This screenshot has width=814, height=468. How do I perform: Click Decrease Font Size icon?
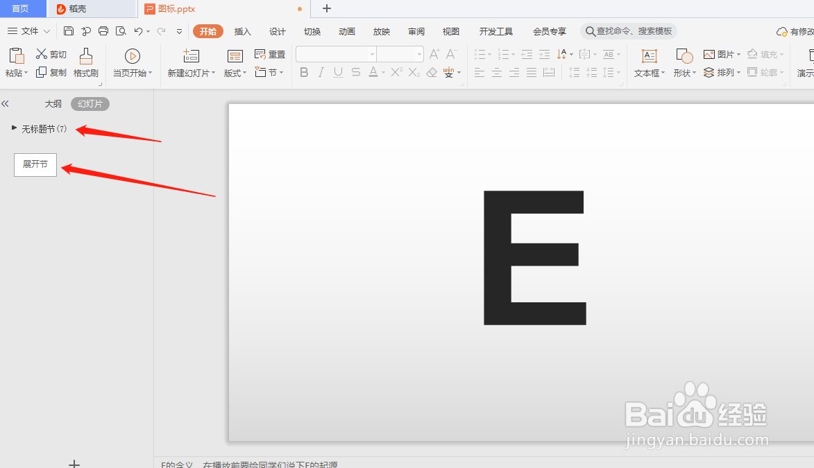(451, 54)
